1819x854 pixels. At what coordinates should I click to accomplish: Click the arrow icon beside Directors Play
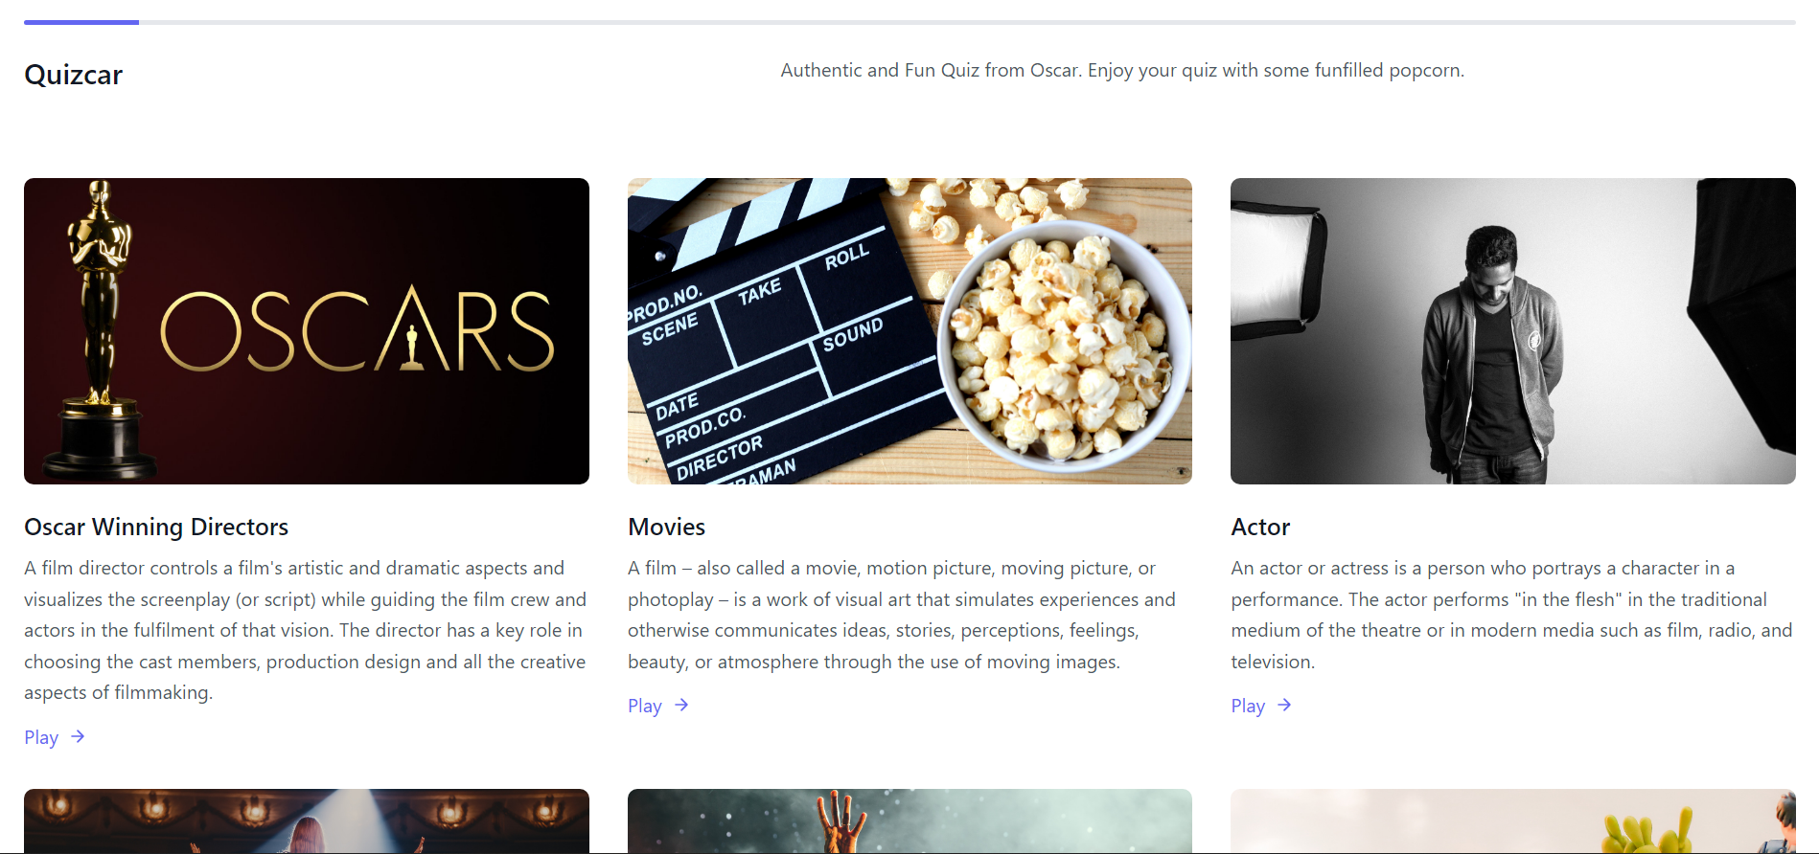(78, 736)
